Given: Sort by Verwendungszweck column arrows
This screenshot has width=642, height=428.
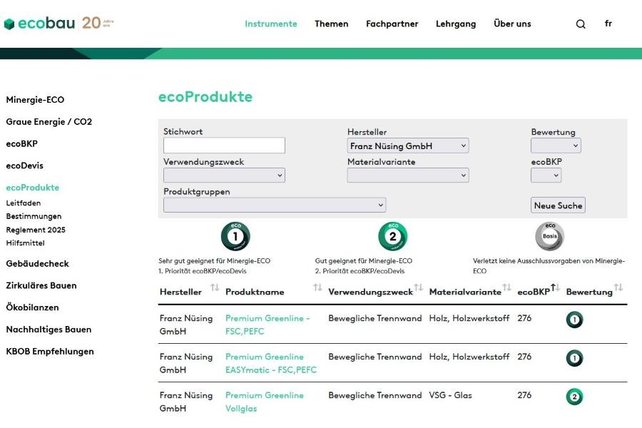Looking at the screenshot, I should point(419,288).
